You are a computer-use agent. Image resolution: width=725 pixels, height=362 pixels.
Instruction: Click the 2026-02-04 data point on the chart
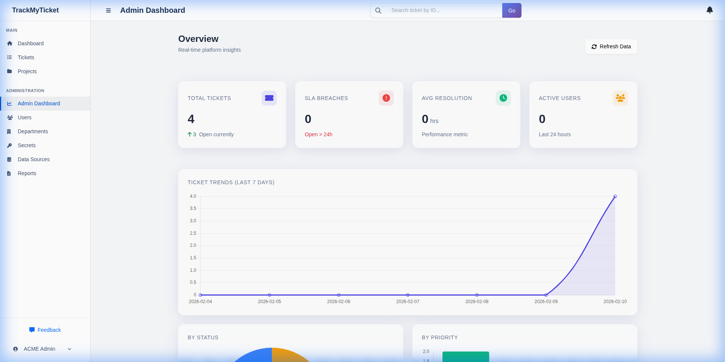tap(201, 295)
